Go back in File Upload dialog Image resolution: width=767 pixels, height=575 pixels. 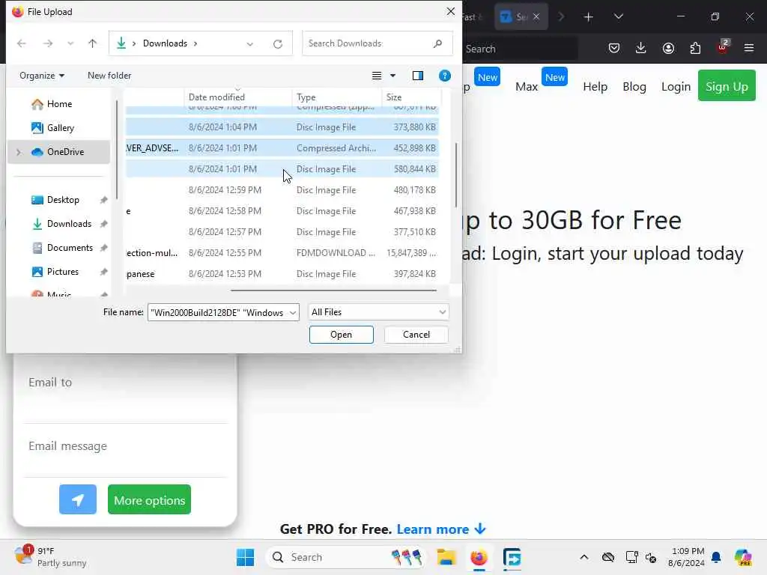(x=22, y=43)
